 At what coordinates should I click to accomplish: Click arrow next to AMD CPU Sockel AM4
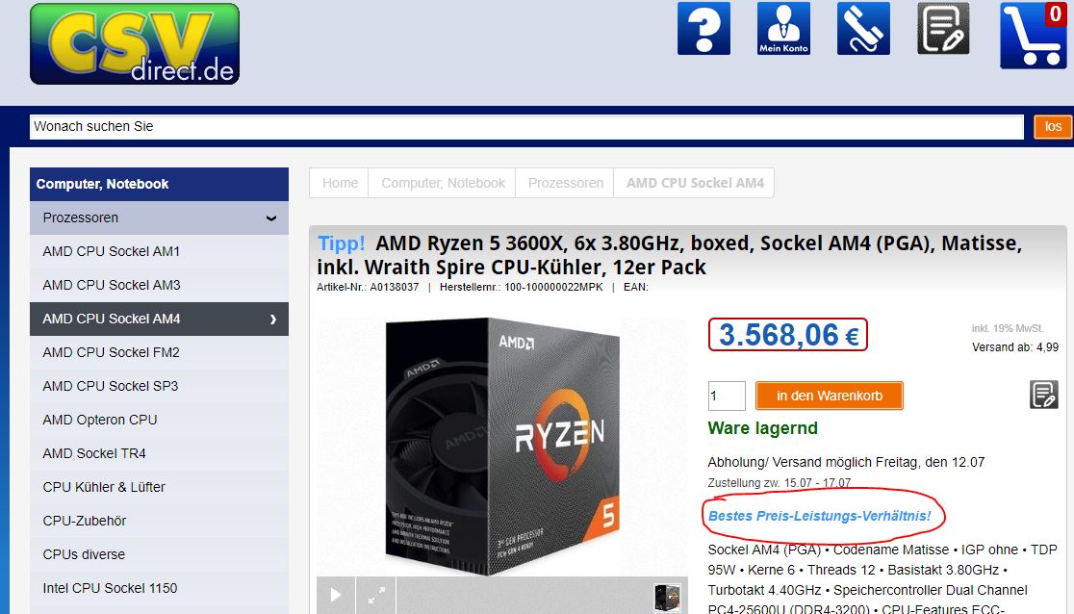point(273,320)
